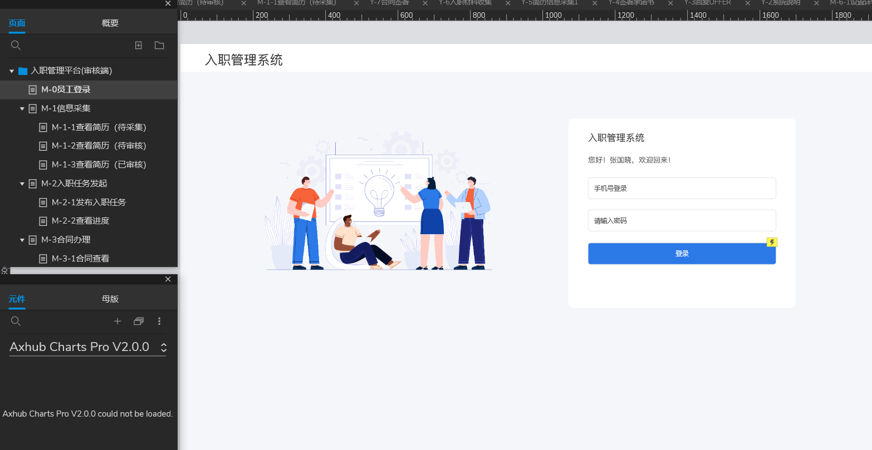The width and height of the screenshot is (872, 450).
Task: Click the add folder icon
Action: [159, 45]
